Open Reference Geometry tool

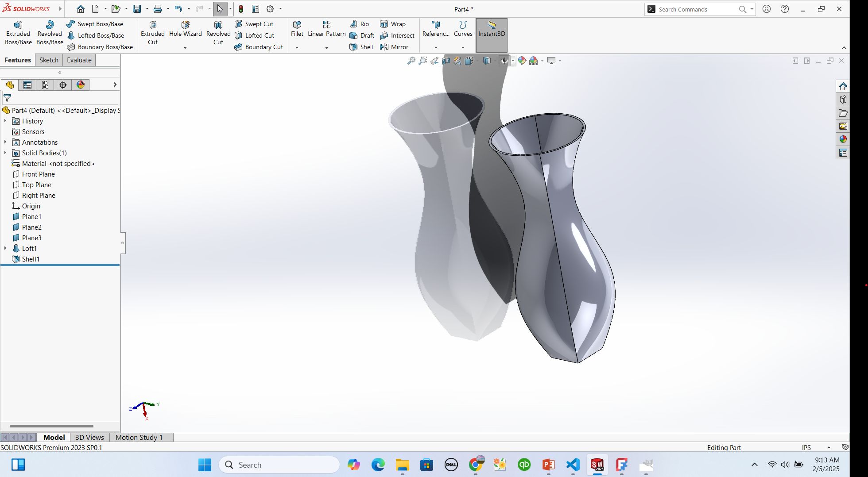[x=436, y=29]
